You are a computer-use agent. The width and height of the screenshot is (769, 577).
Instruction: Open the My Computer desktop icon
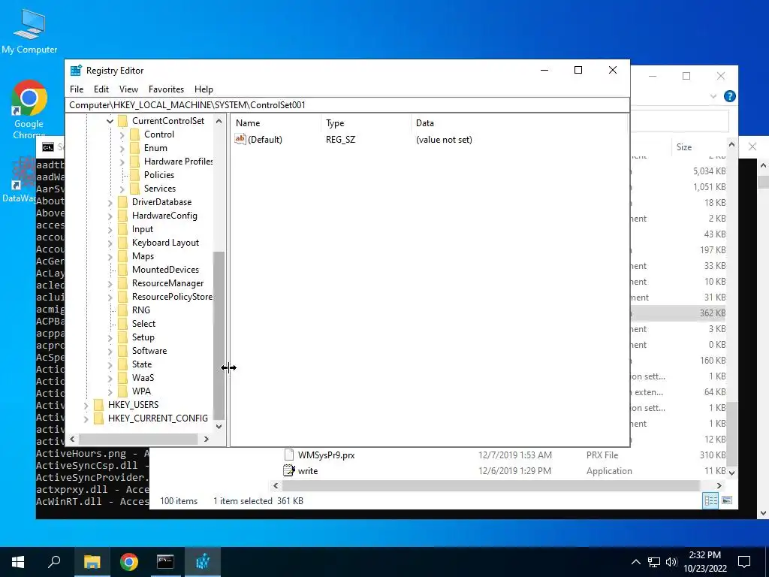pyautogui.click(x=29, y=31)
